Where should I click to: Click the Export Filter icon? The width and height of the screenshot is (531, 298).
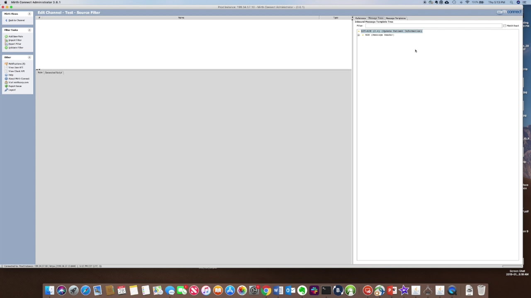(x=6, y=44)
